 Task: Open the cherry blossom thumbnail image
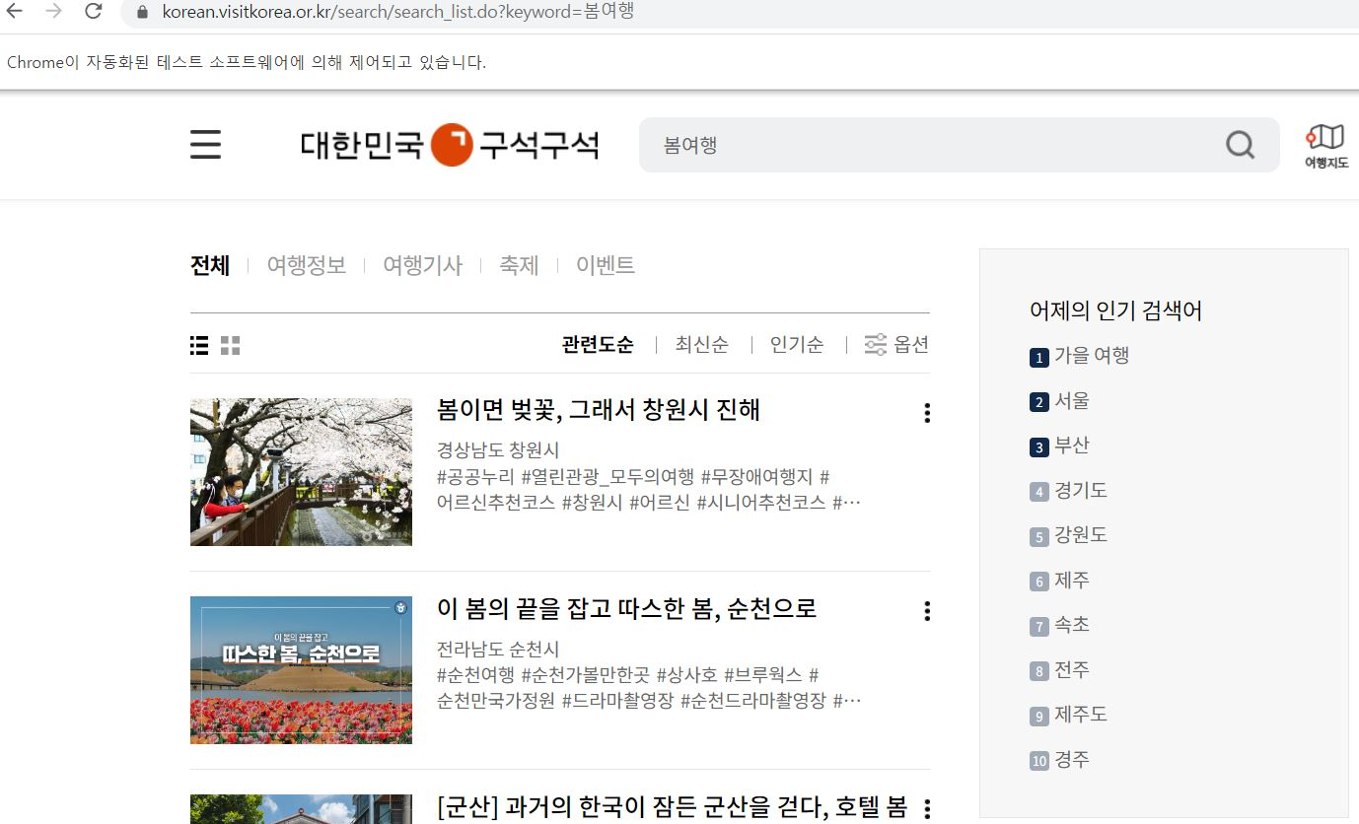click(301, 472)
